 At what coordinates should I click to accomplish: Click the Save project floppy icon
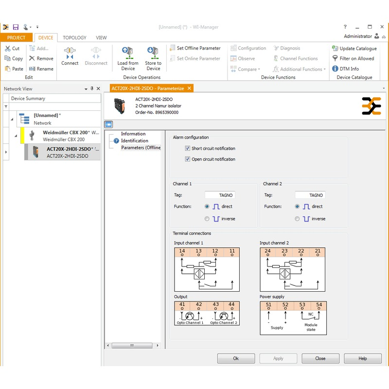tap(16, 27)
